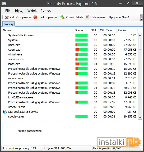Sort by the CPU column header
Image resolution: width=144 pixels, height=152 pixels.
[x=94, y=30]
